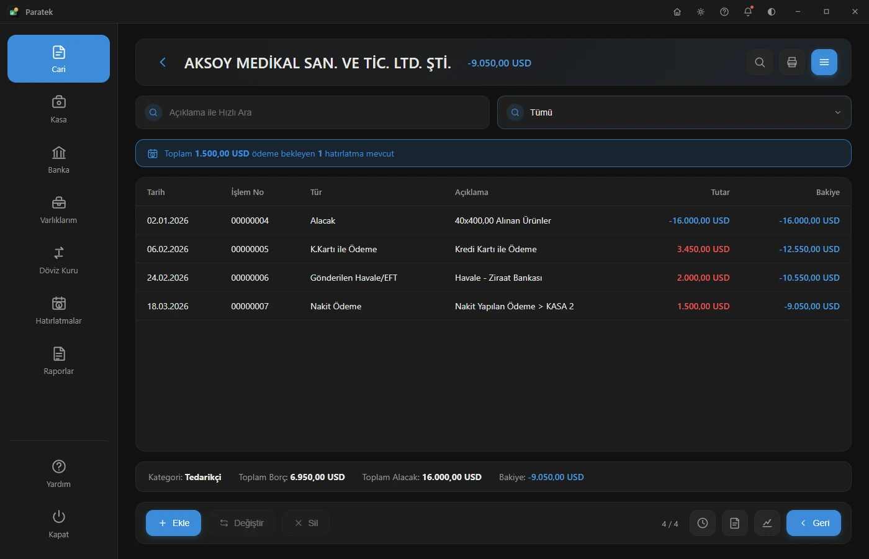Click the Geri back button

pos(814,523)
